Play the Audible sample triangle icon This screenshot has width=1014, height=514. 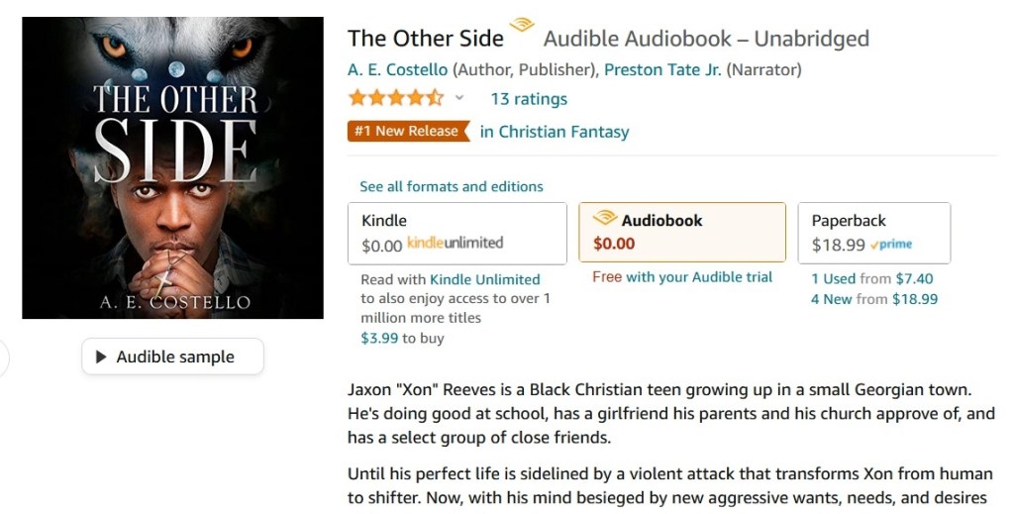pyautogui.click(x=101, y=358)
